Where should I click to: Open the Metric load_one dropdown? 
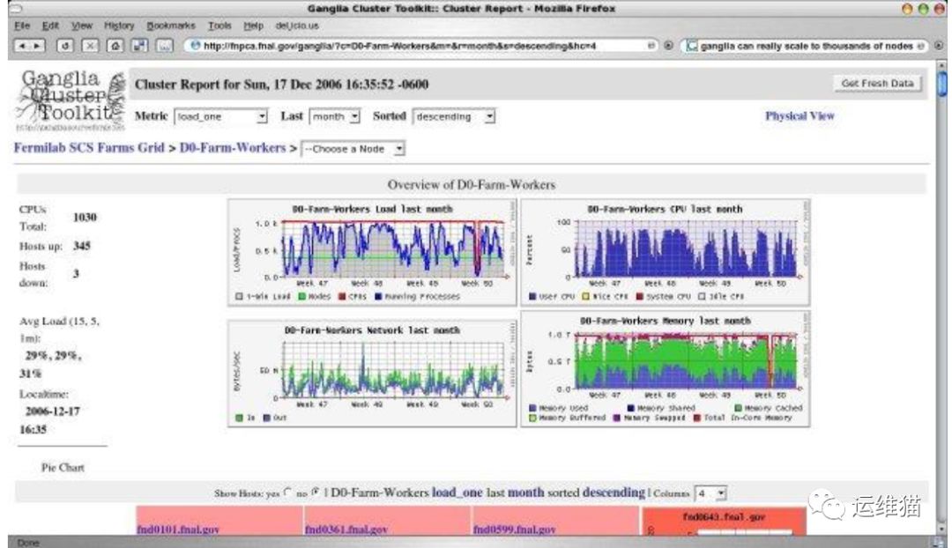click(x=221, y=116)
